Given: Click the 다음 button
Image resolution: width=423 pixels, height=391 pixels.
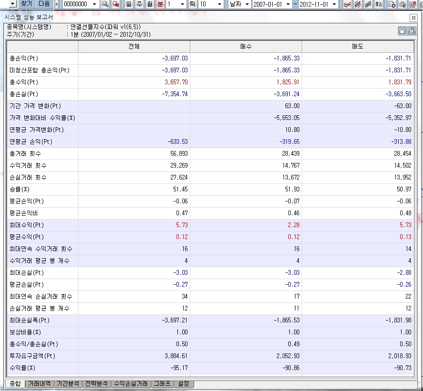Looking at the screenshot, I should (44, 4).
